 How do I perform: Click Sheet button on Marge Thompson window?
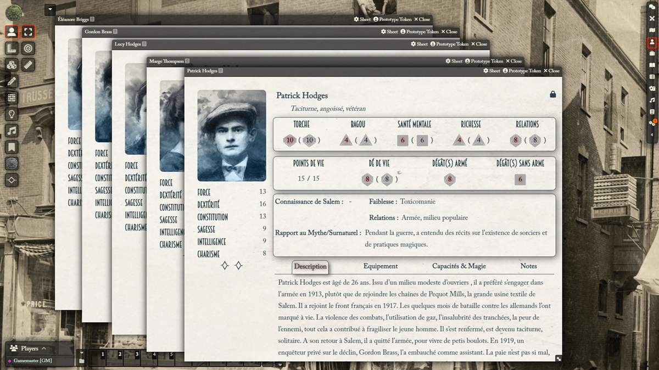[454, 61]
